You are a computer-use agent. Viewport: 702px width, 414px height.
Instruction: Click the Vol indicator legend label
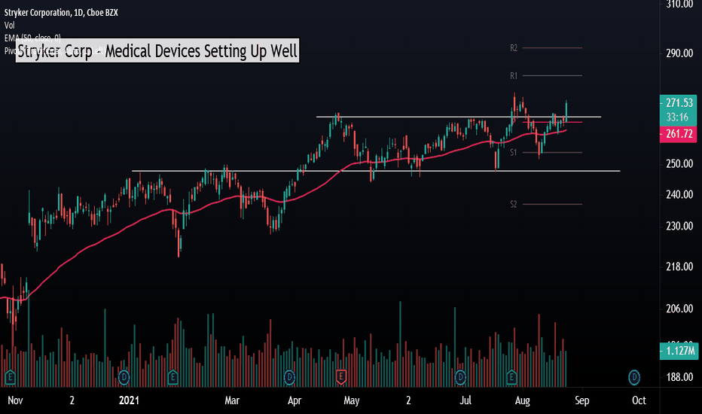coord(9,26)
